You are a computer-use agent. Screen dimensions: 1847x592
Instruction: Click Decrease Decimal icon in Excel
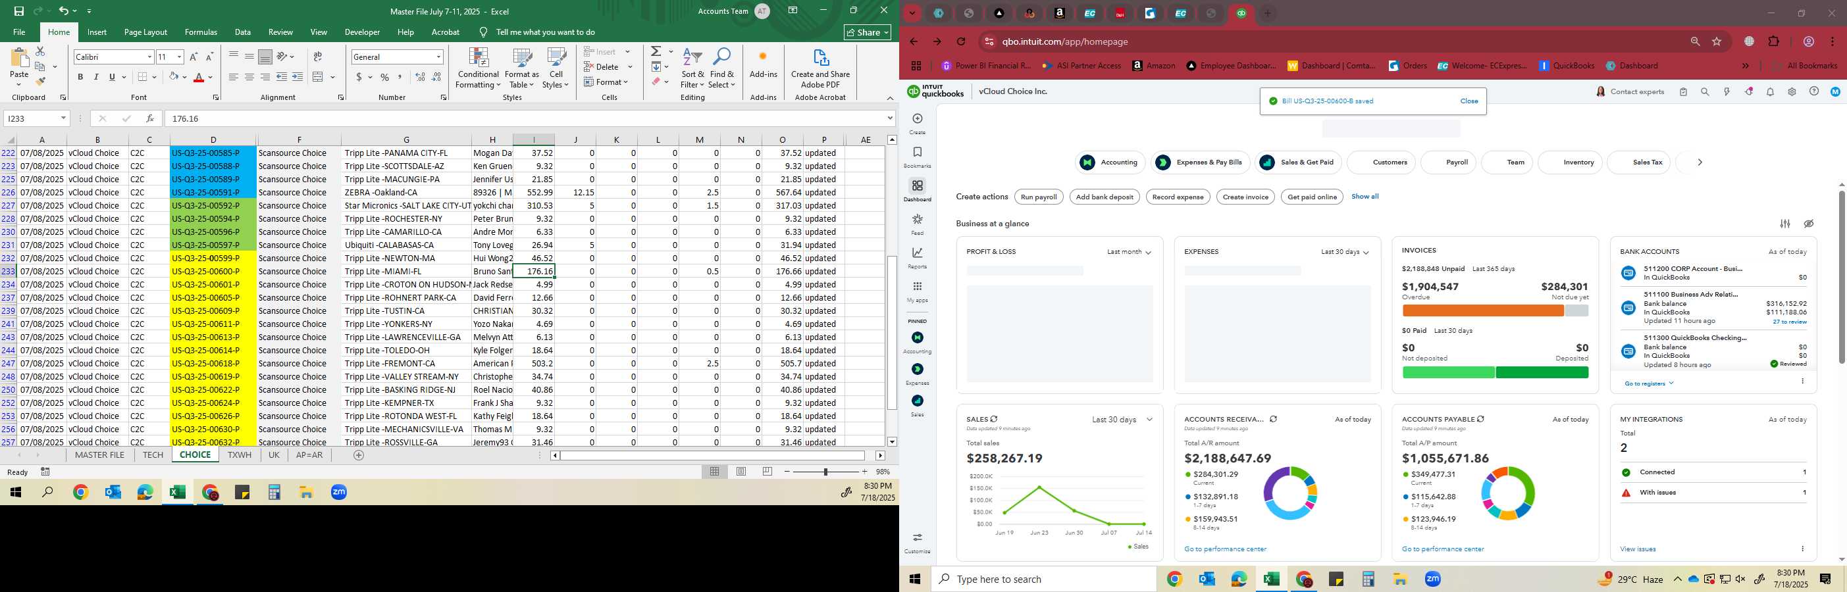coord(436,77)
